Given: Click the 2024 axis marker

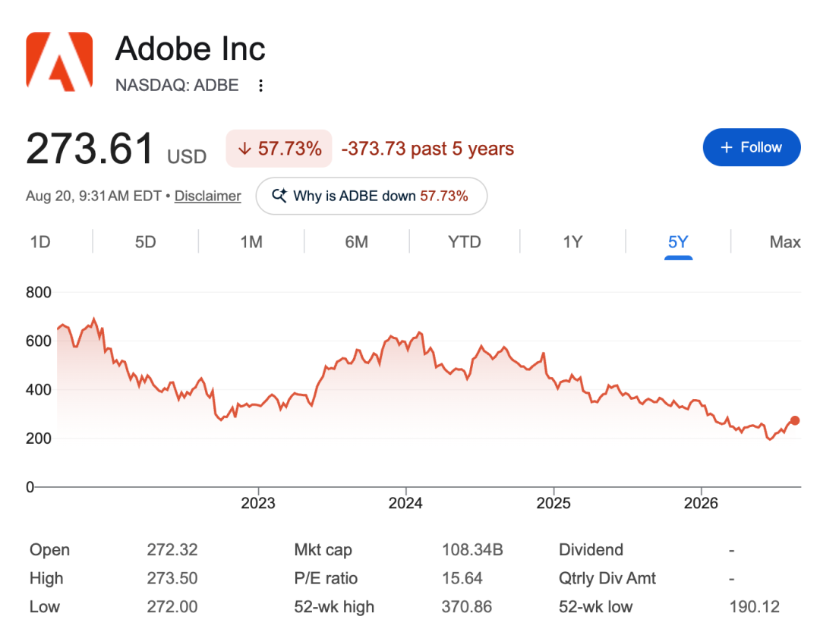Looking at the screenshot, I should point(405,503).
